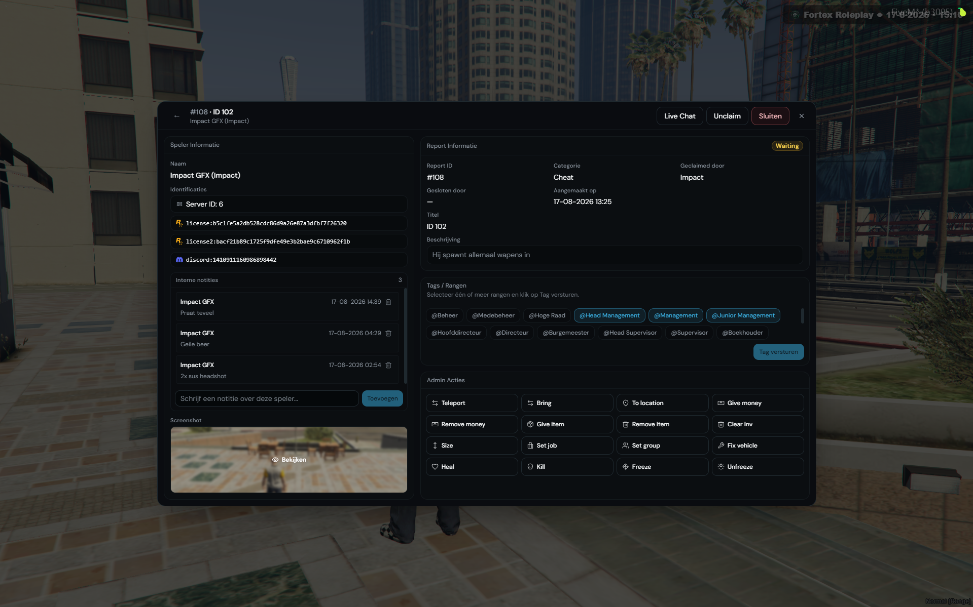Toggle the @Burgemeester tag
Screen dimensions: 973x607
point(566,333)
